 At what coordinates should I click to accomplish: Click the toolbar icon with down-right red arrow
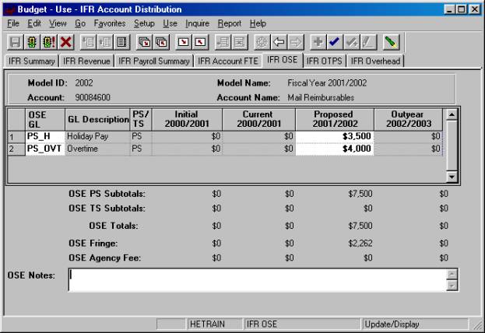pos(184,42)
